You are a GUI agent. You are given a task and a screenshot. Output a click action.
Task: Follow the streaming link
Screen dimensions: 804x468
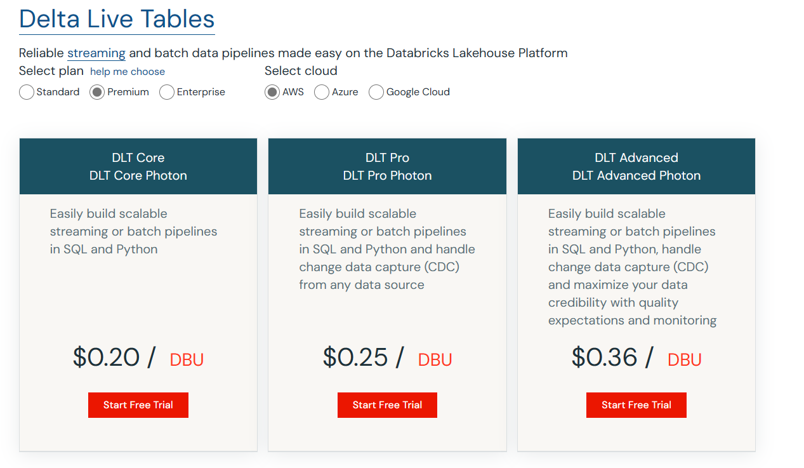point(96,53)
